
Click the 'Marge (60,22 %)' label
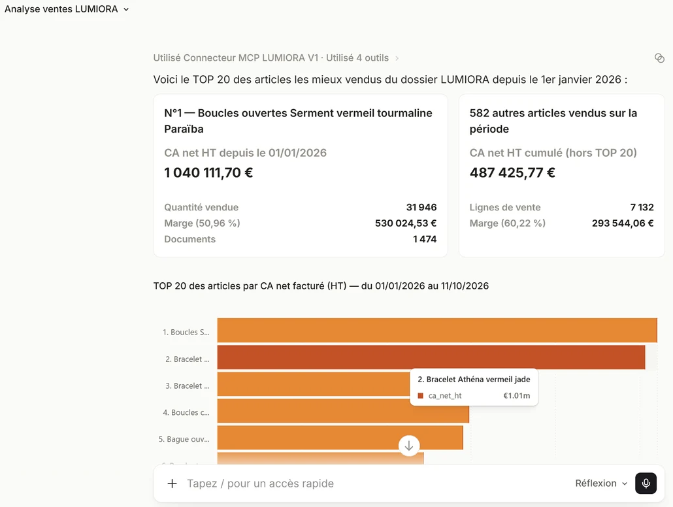507,223
